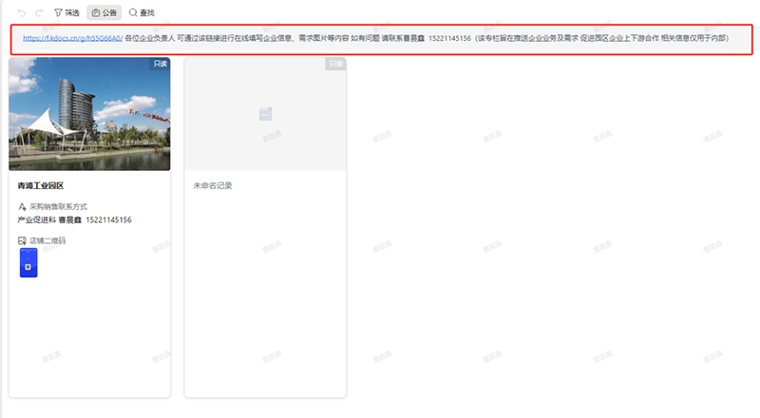Select the contact value 产业促进科 15221145156
Viewport: 760px width, 418px height.
click(x=74, y=219)
